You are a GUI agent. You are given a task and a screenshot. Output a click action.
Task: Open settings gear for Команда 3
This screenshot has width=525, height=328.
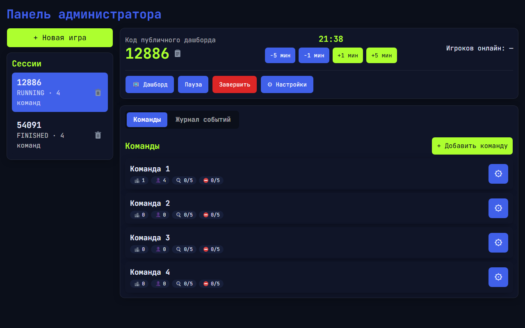pyautogui.click(x=498, y=243)
